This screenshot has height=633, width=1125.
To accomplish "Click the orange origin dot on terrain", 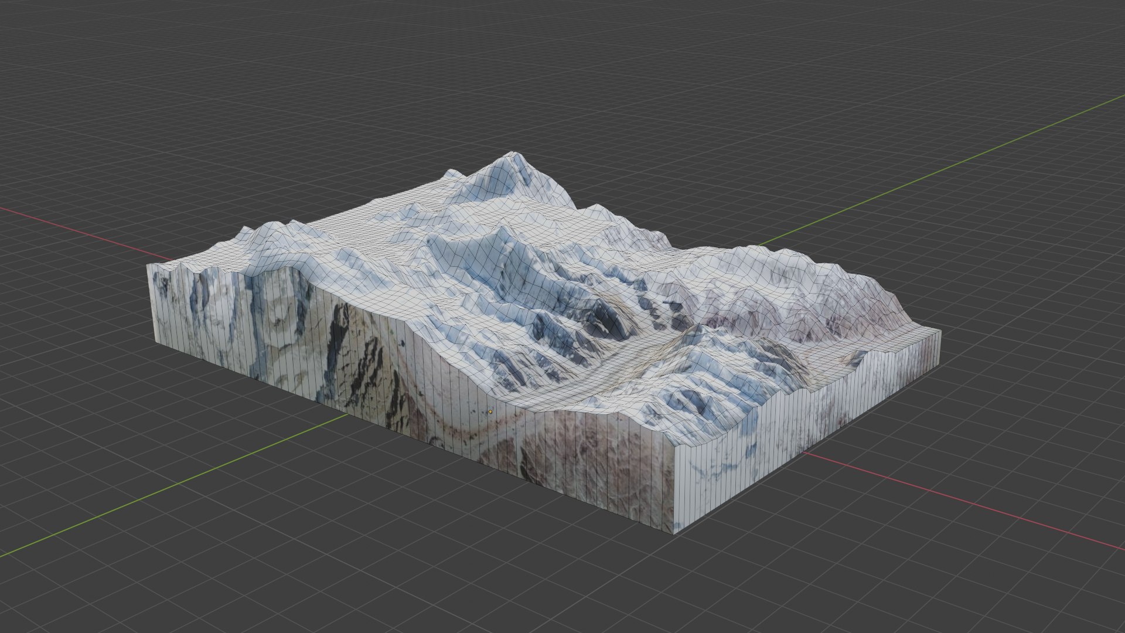I will 490,412.
